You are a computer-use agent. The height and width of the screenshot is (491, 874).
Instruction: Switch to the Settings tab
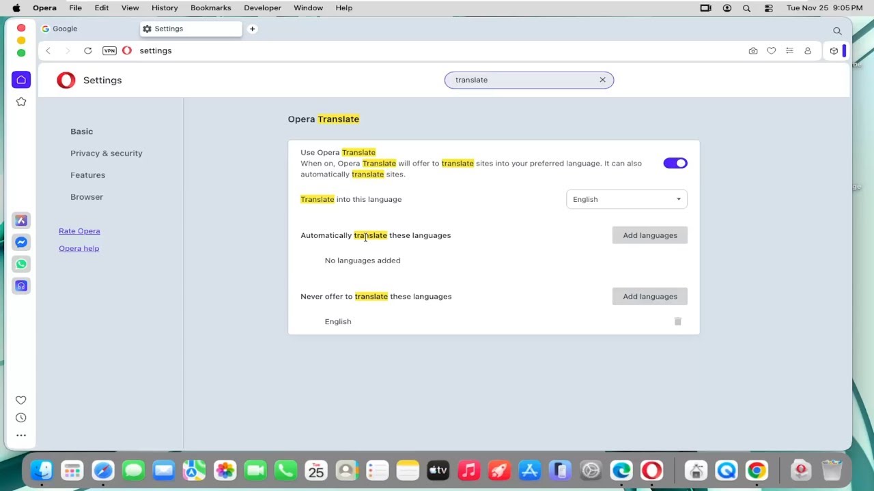(x=191, y=29)
